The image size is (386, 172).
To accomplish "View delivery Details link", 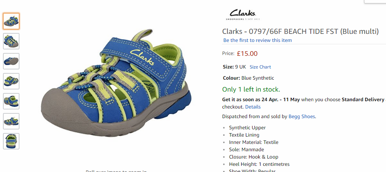I will [253, 107].
